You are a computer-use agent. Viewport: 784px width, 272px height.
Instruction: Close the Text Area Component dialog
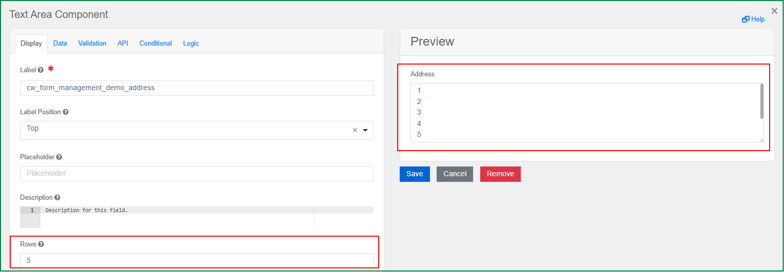coord(774,11)
